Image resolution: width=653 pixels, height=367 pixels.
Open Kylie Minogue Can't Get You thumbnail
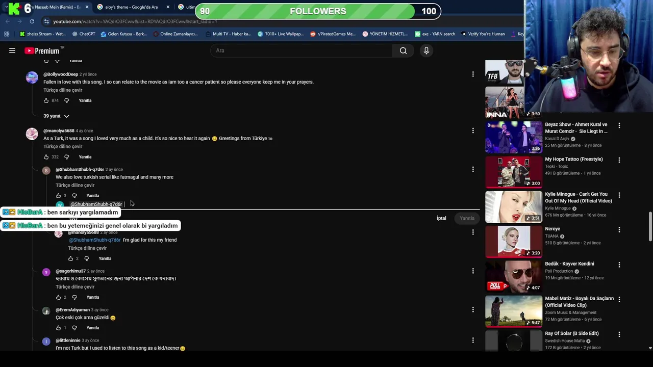coord(514,207)
